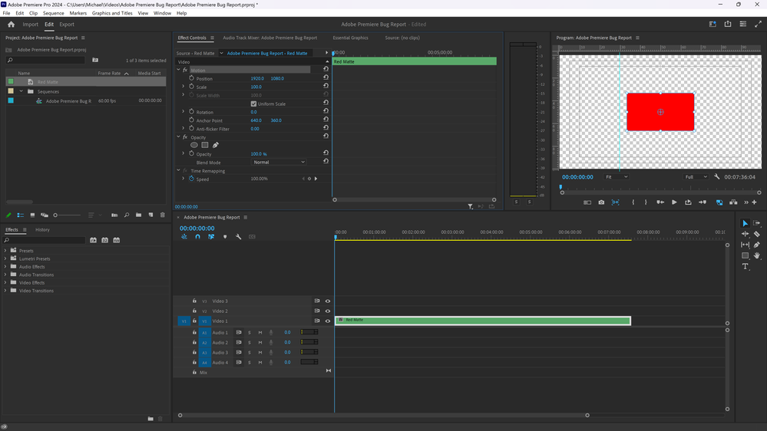
Task: Click the Import workspace button
Action: [x=31, y=25]
